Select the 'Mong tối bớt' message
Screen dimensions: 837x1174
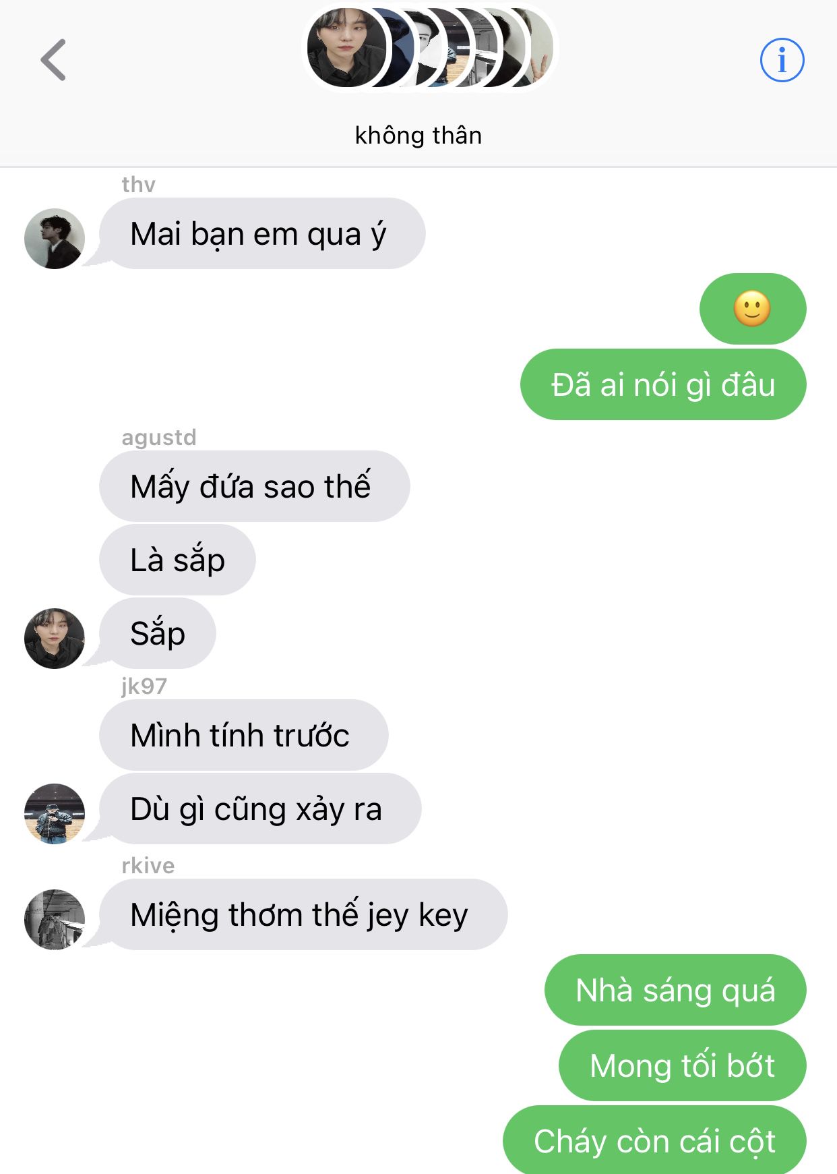pyautogui.click(x=683, y=1065)
